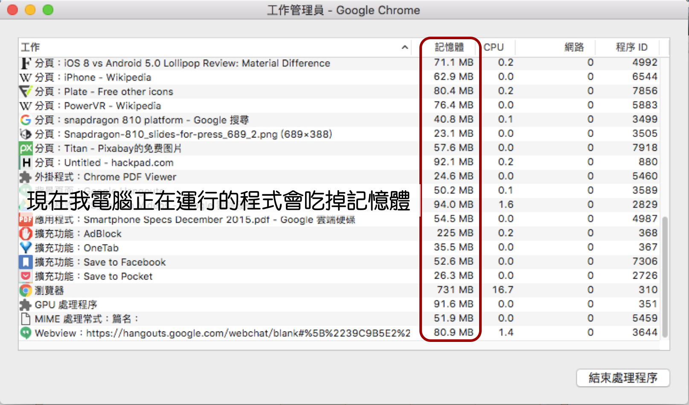Click puzzle icon beside Chrome PDF Viewer
This screenshot has width=689, height=405.
(x=26, y=177)
